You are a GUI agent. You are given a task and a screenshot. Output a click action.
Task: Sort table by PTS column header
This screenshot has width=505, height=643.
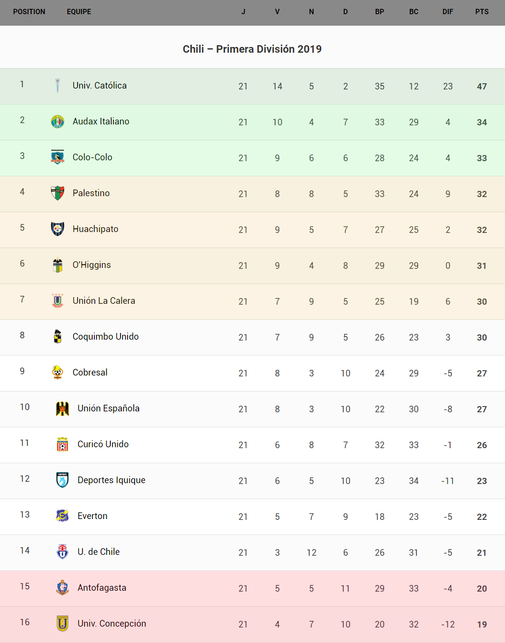coord(482,12)
